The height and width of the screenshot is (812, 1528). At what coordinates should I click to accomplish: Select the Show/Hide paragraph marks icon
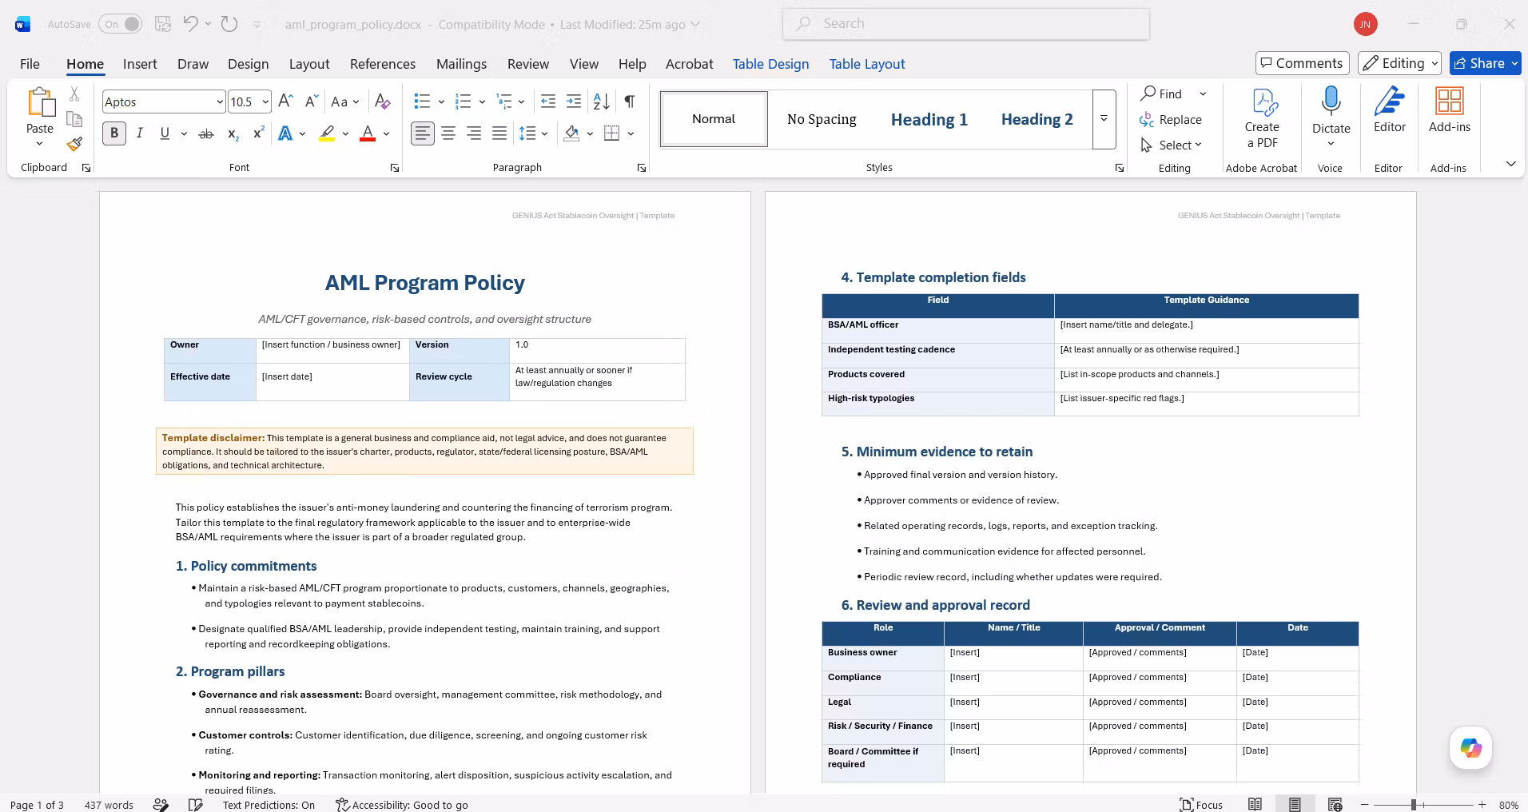(630, 101)
